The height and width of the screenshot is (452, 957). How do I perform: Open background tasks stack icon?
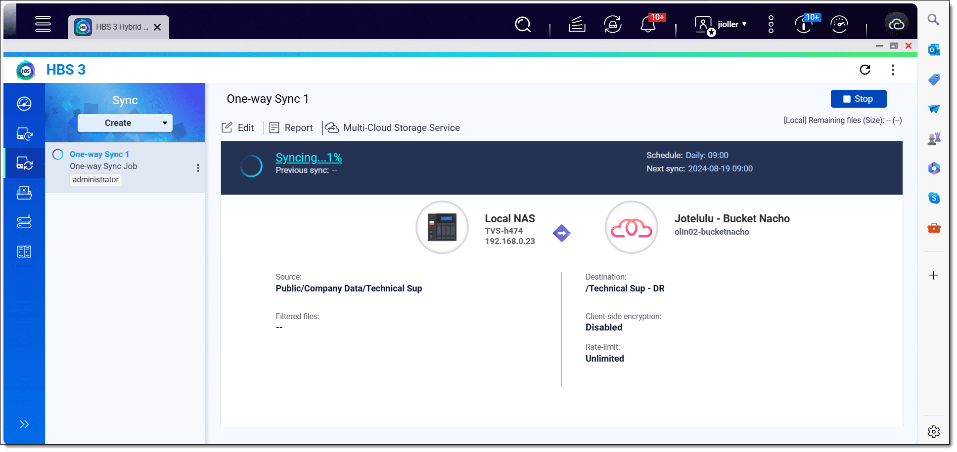pyautogui.click(x=577, y=24)
